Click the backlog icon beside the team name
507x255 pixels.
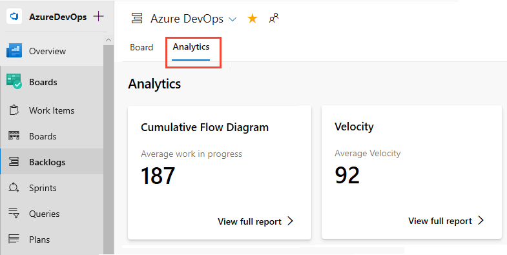pyautogui.click(x=137, y=19)
